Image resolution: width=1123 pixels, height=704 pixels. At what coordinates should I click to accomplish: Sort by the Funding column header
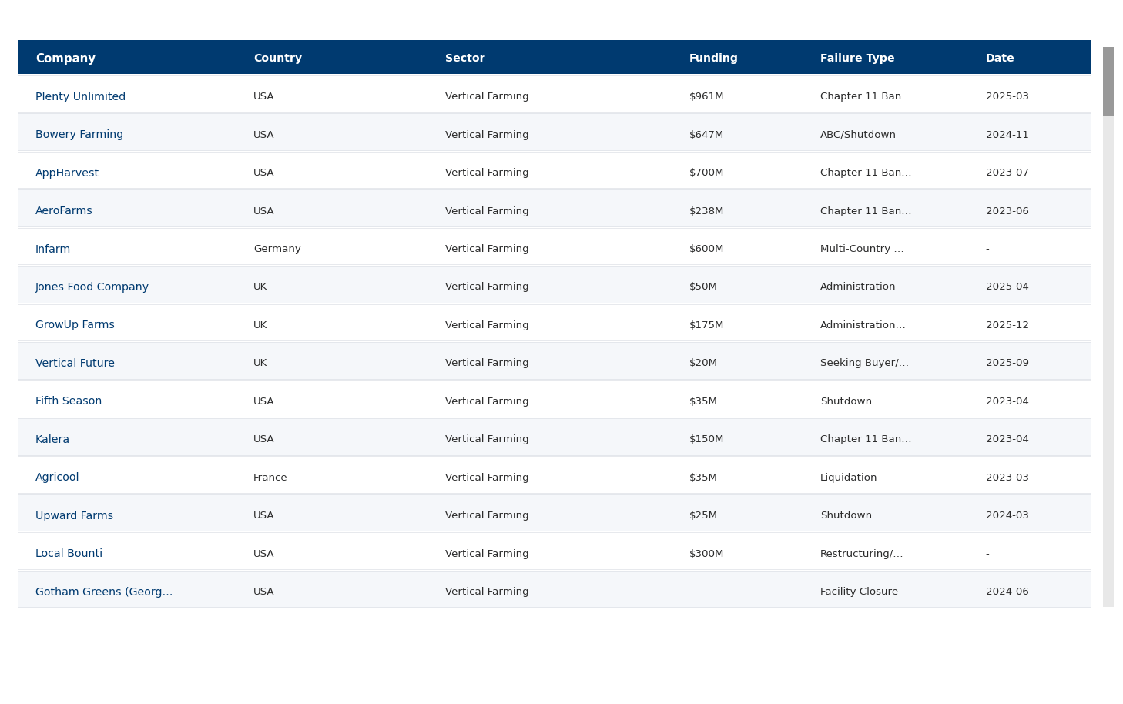pos(713,59)
